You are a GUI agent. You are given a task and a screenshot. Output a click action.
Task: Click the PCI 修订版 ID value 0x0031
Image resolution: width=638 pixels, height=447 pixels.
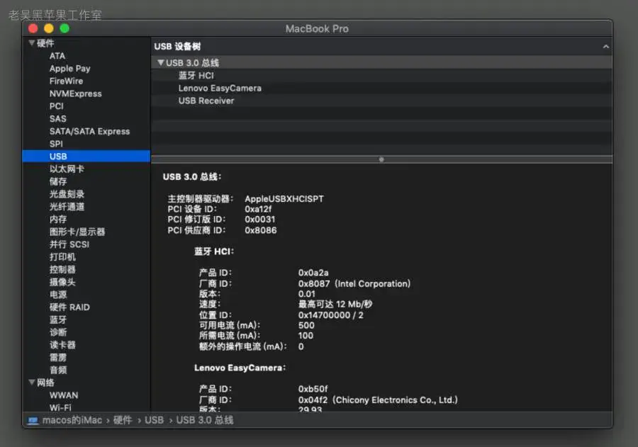(x=260, y=219)
